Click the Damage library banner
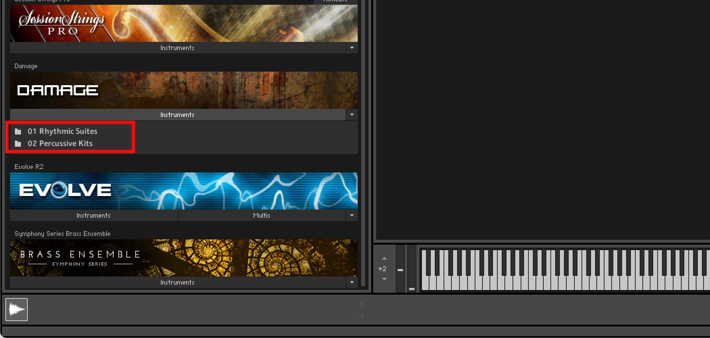This screenshot has height=338, width=710. click(184, 90)
